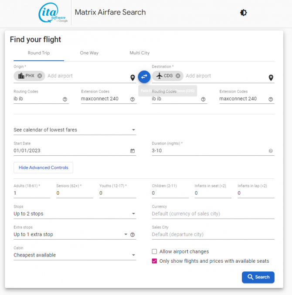The width and height of the screenshot is (292, 295).
Task: Open origin map pin location picker
Action: point(132,78)
